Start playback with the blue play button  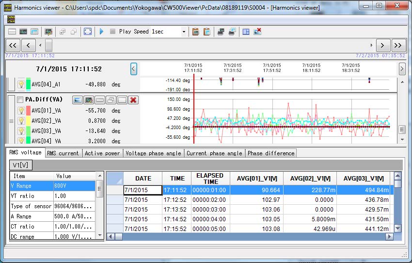click(101, 32)
